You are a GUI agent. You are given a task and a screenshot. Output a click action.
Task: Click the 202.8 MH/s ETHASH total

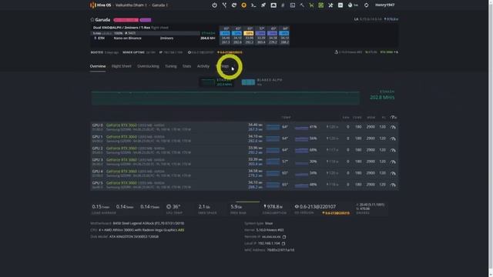382,98
